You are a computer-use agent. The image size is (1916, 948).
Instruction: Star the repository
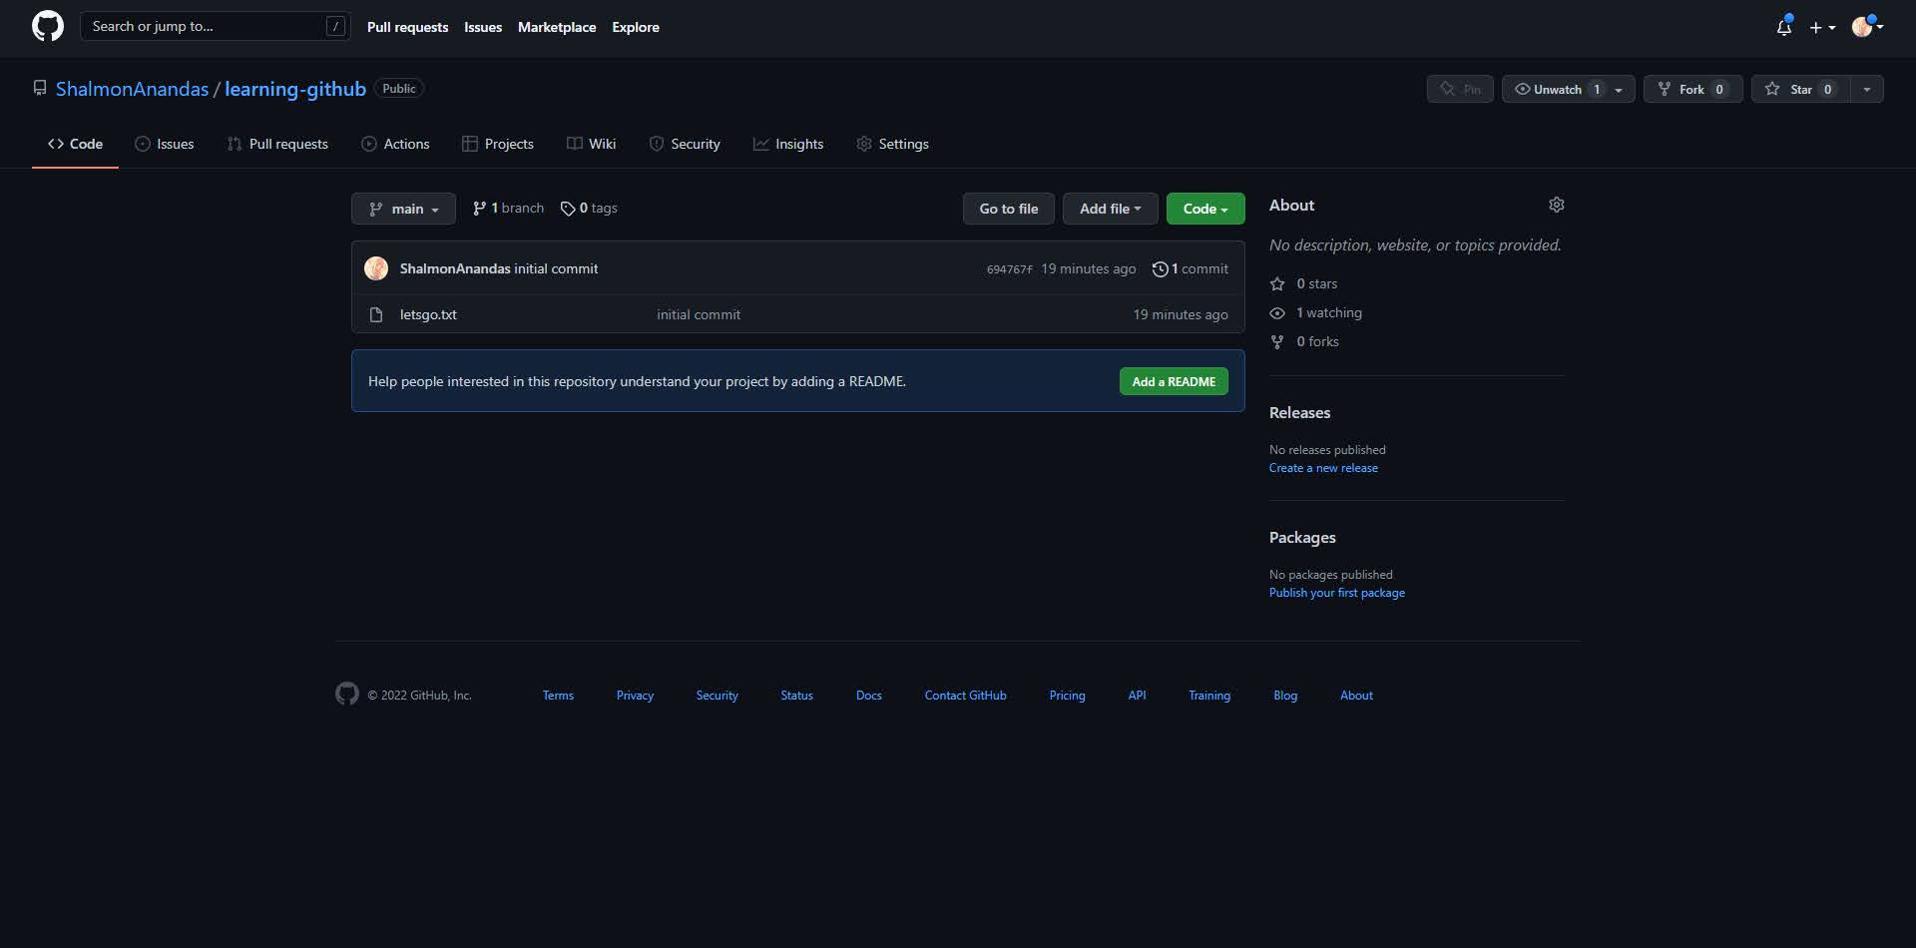tap(1800, 89)
